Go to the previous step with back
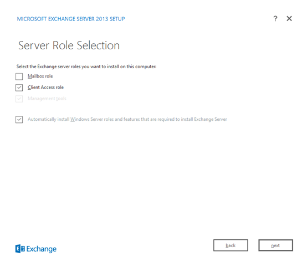 pyautogui.click(x=231, y=245)
